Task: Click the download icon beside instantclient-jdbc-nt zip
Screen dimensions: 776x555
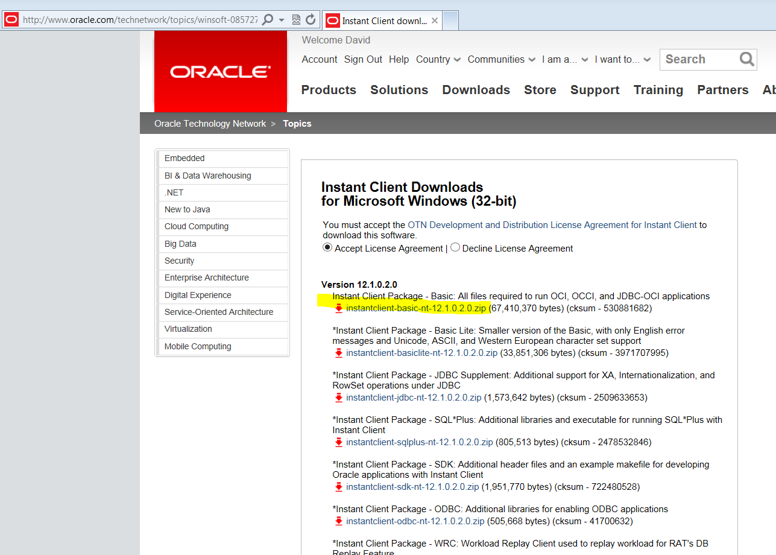Action: click(339, 397)
